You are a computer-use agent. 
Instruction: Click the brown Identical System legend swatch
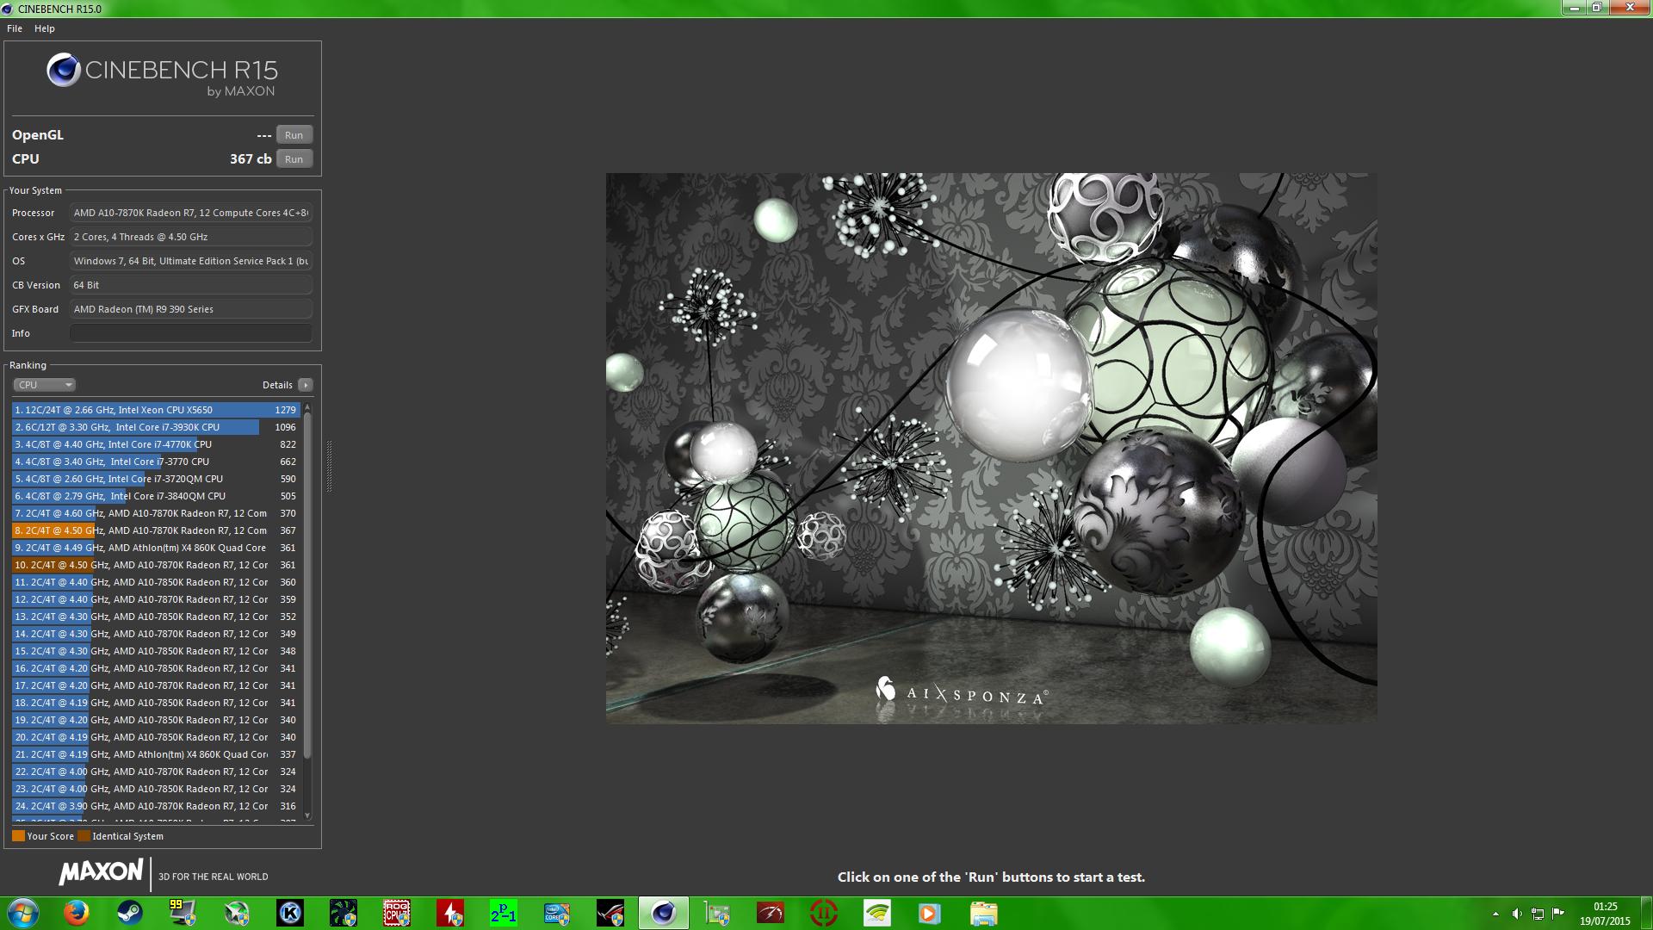click(84, 836)
